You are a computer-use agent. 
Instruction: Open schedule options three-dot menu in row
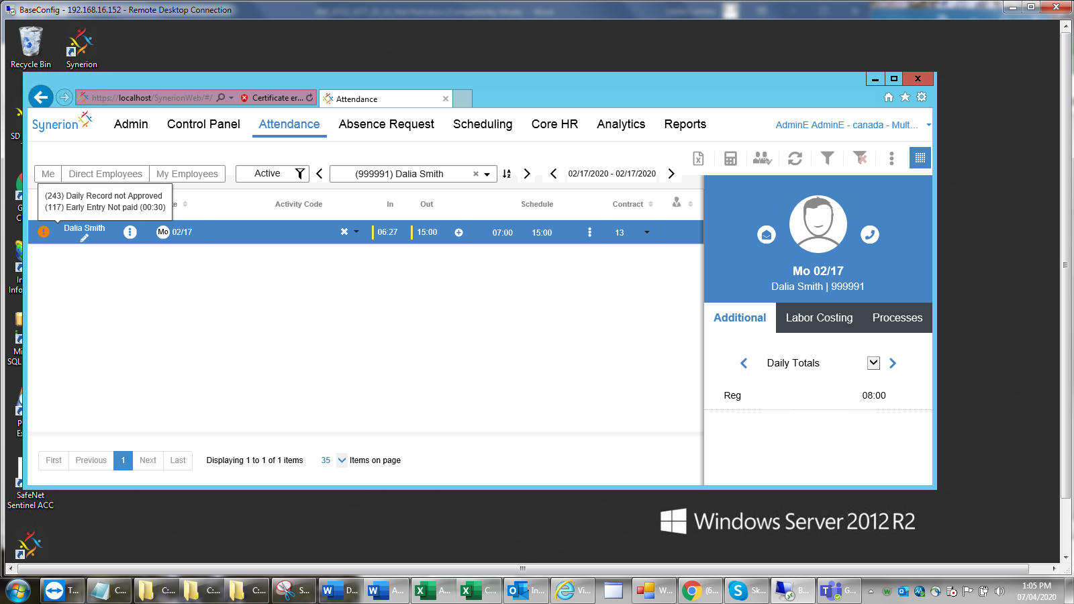590,232
